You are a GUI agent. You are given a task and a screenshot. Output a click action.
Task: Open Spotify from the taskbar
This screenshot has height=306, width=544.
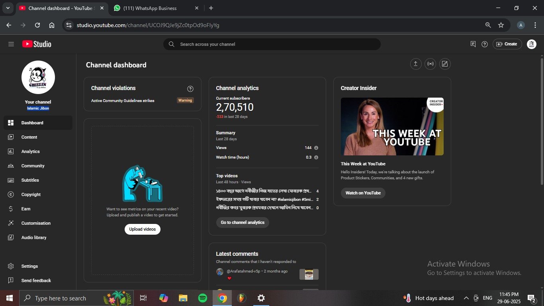203,298
